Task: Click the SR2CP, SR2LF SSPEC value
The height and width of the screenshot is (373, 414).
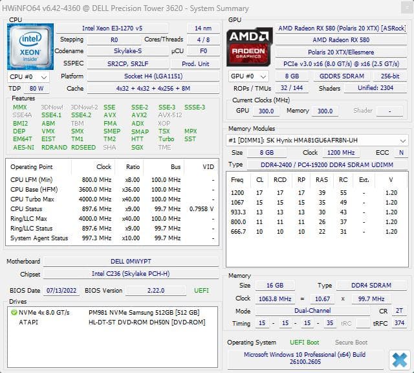Action: pos(128,63)
